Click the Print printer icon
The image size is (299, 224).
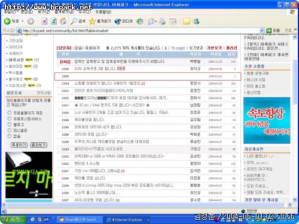pyautogui.click(x=163, y=21)
